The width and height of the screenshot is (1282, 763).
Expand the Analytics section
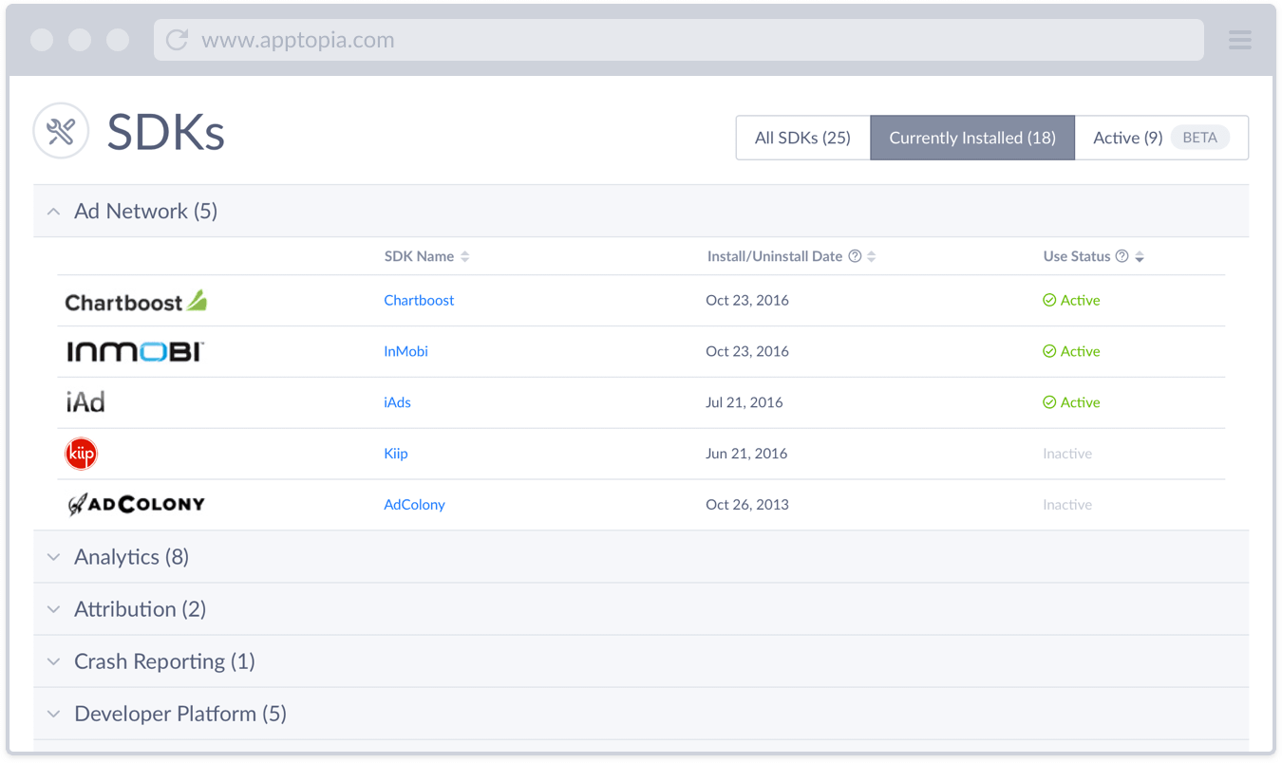(54, 557)
